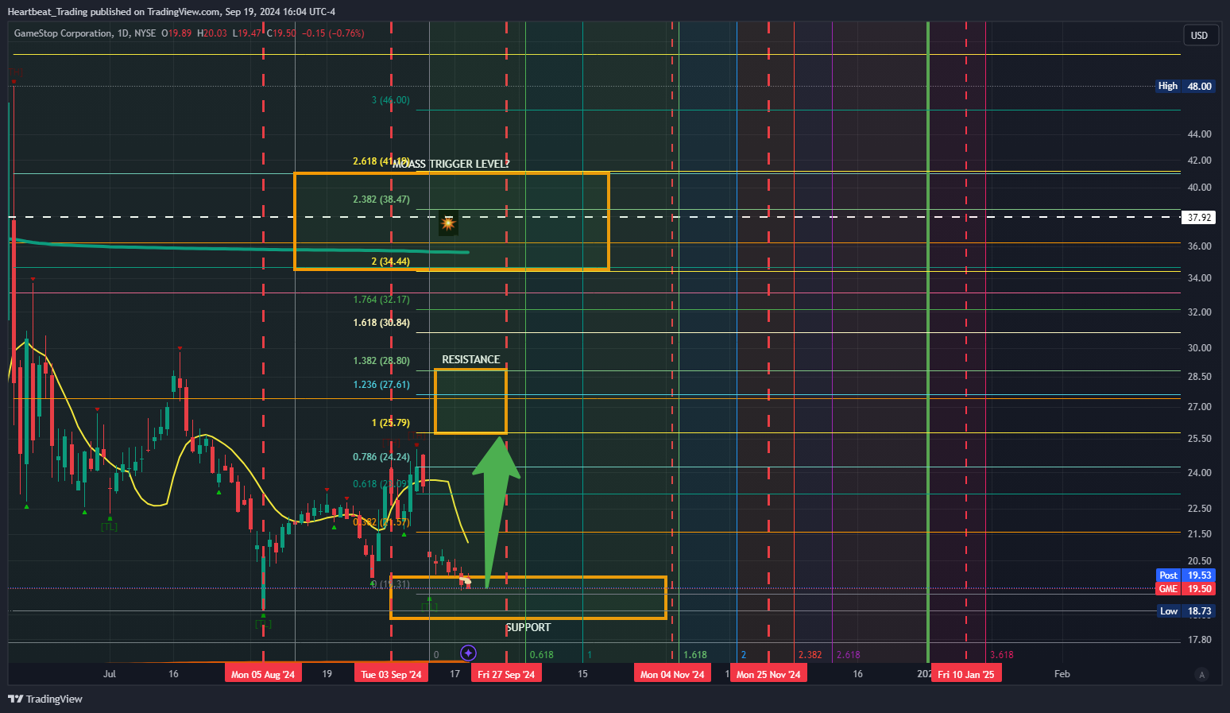The height and width of the screenshot is (713, 1230).
Task: Click the 1 (25.79) Fibonacci level label
Action: click(x=391, y=423)
